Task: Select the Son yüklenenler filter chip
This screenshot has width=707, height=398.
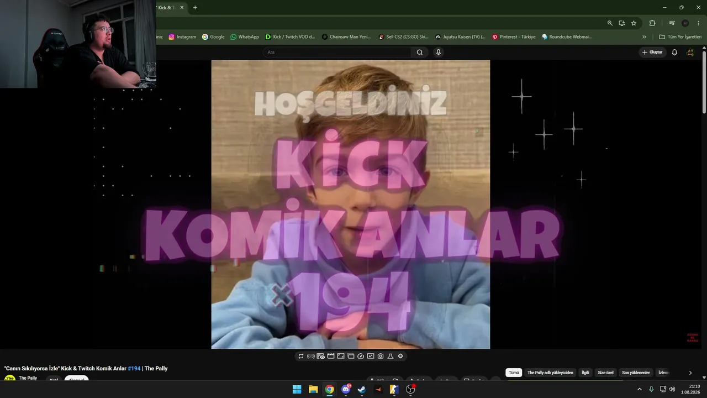Action: (x=636, y=373)
